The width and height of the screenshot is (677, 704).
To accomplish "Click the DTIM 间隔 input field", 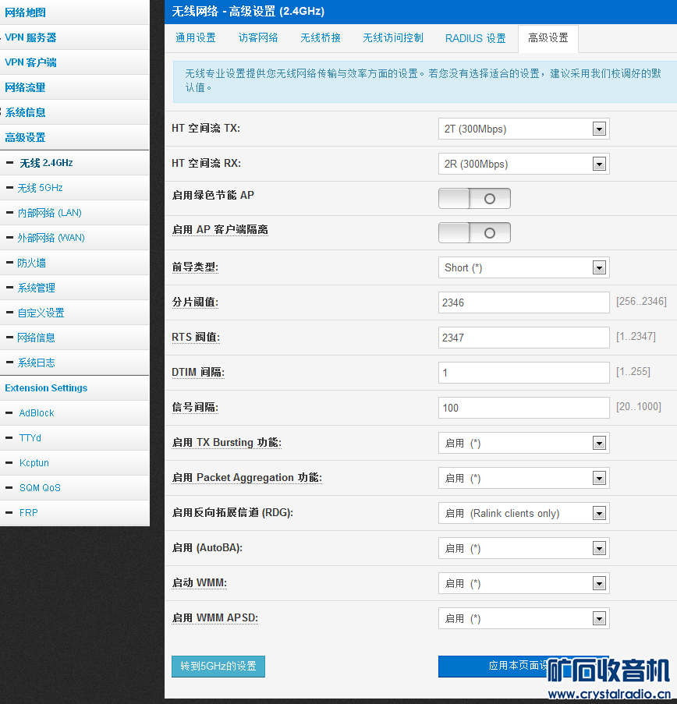I will click(x=524, y=373).
